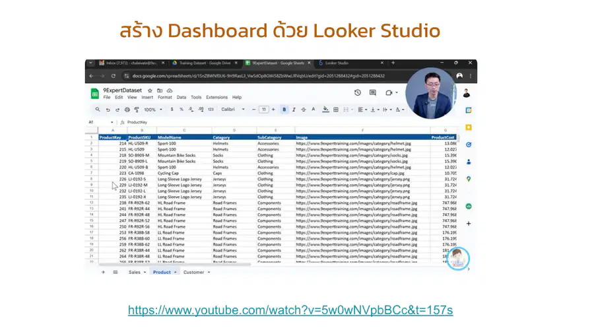Select the ProductSKU header cell
Image resolution: width=594 pixels, height=334 pixels.
point(142,137)
